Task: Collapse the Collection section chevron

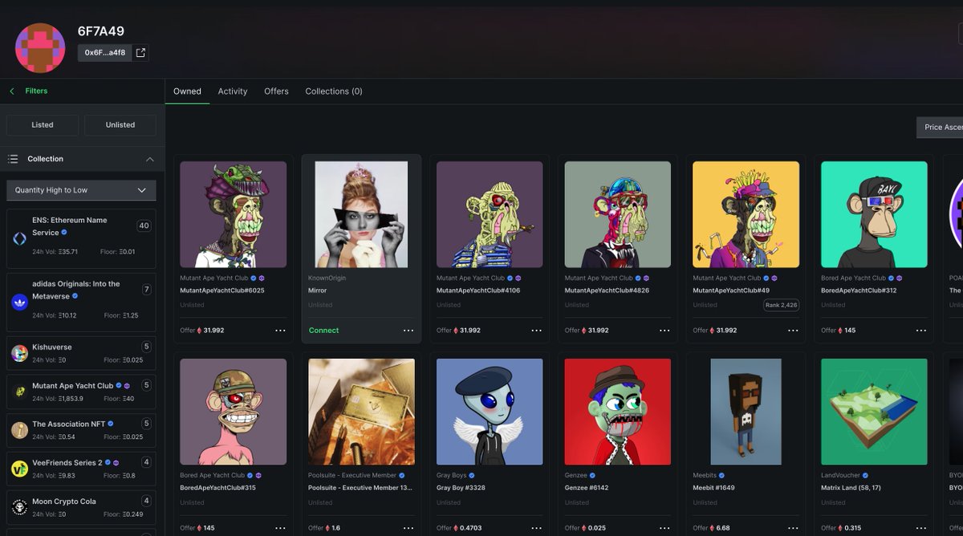Action: point(150,159)
